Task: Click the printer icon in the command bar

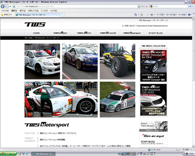Action: pos(152,14)
